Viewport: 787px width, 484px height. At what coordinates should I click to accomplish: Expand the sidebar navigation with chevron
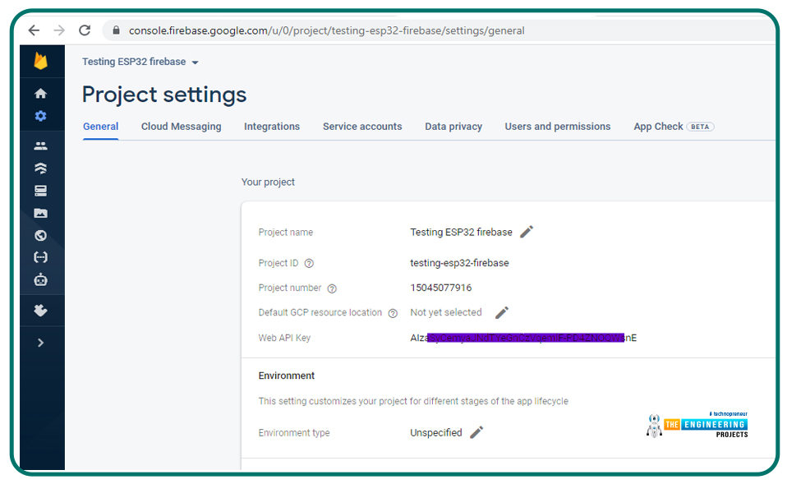click(x=40, y=343)
